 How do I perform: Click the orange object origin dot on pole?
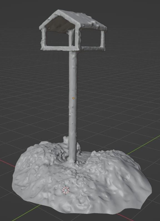pos(73,98)
